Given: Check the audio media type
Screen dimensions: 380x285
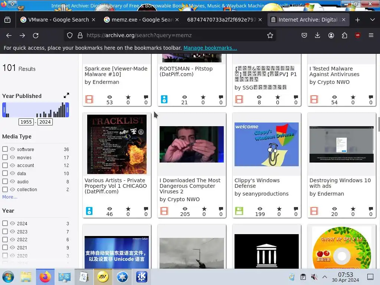Looking at the screenshot, I should coord(5,181).
